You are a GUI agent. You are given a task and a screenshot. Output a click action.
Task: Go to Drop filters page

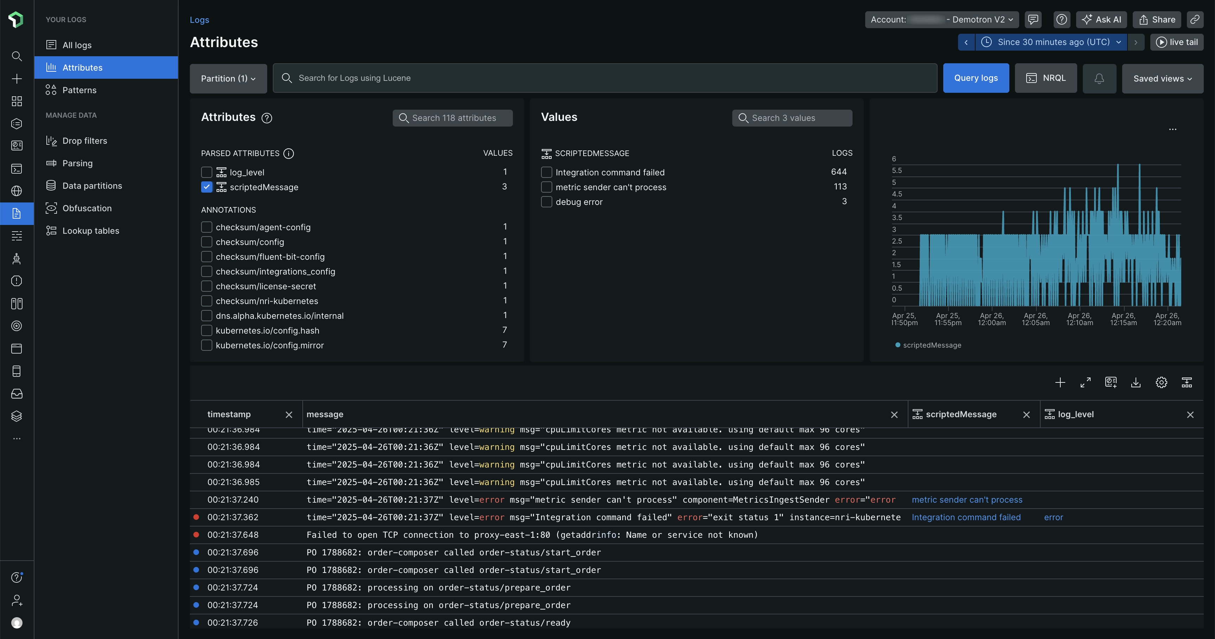tap(84, 141)
